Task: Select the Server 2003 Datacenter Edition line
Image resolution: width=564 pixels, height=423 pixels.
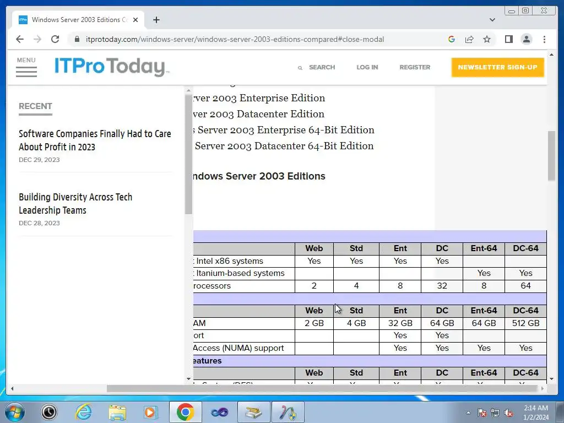Action: (x=259, y=114)
